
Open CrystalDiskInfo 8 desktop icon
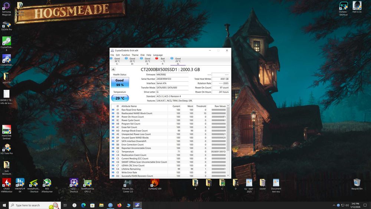point(6,43)
